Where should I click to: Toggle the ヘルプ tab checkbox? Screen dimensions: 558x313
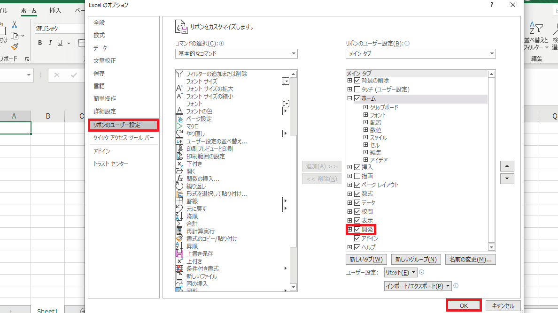tap(357, 247)
